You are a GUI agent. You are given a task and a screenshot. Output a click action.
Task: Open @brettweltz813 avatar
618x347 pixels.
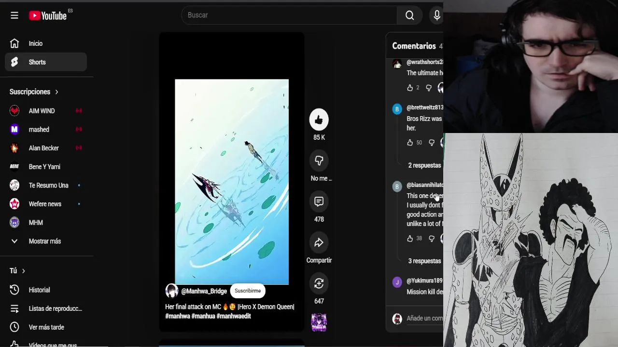(397, 109)
